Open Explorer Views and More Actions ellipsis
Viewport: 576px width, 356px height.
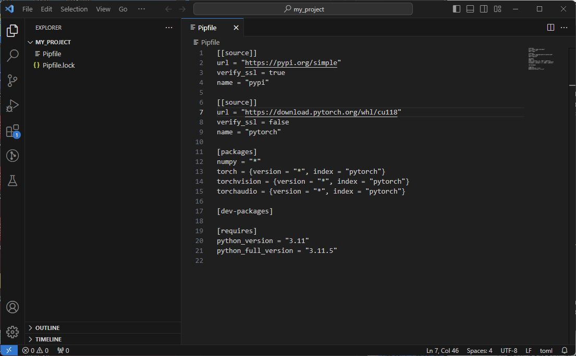tap(168, 28)
